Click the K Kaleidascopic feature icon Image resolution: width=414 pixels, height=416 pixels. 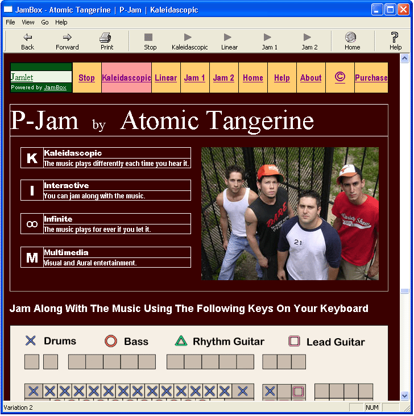click(32, 158)
